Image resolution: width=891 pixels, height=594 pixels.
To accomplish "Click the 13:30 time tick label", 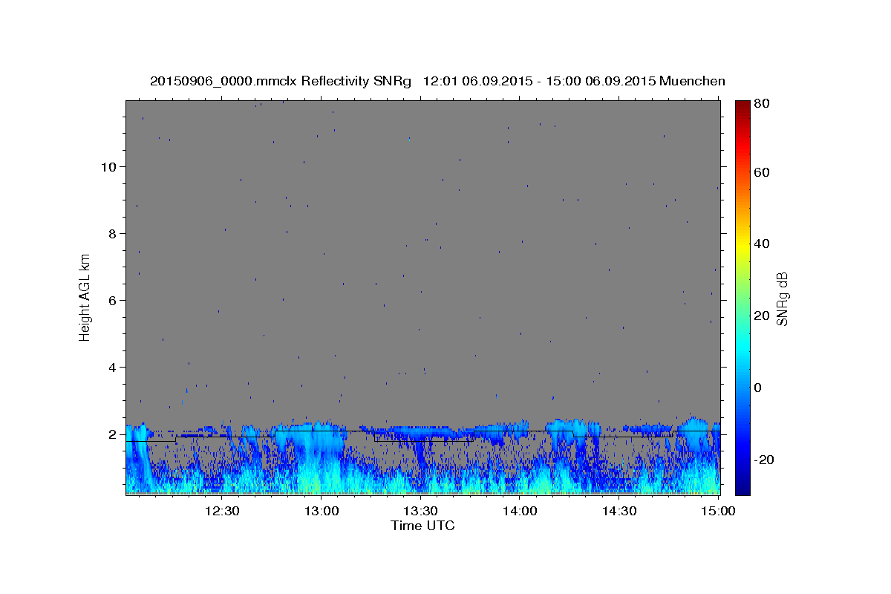I will pos(421,511).
